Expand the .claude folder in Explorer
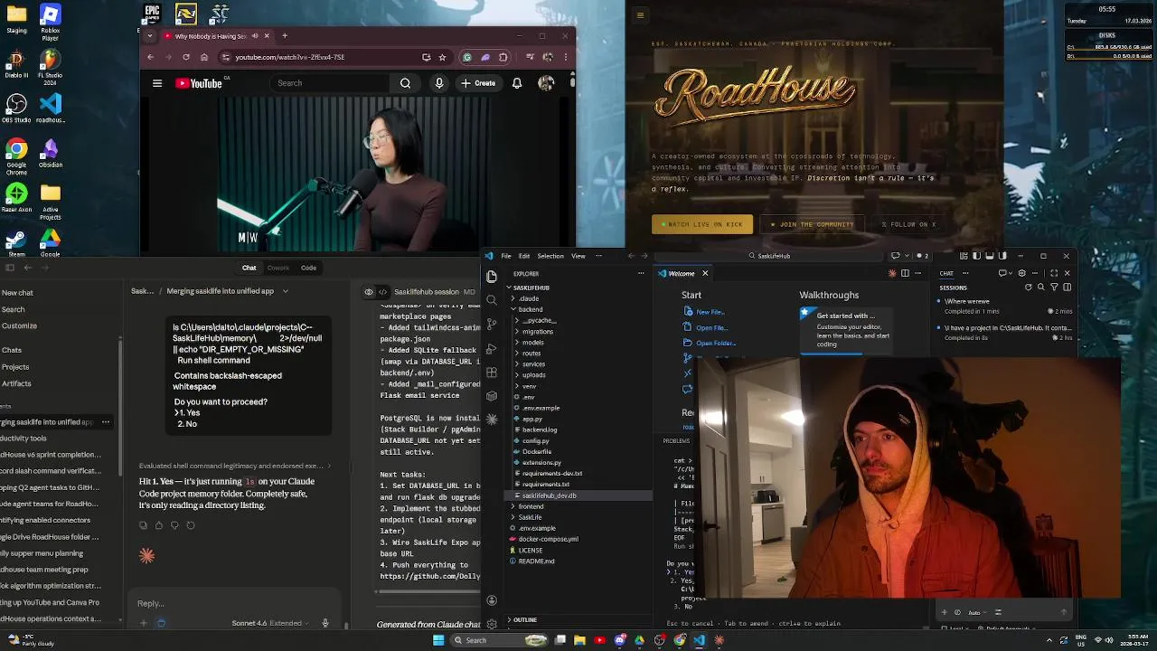The image size is (1157, 651). tap(529, 298)
